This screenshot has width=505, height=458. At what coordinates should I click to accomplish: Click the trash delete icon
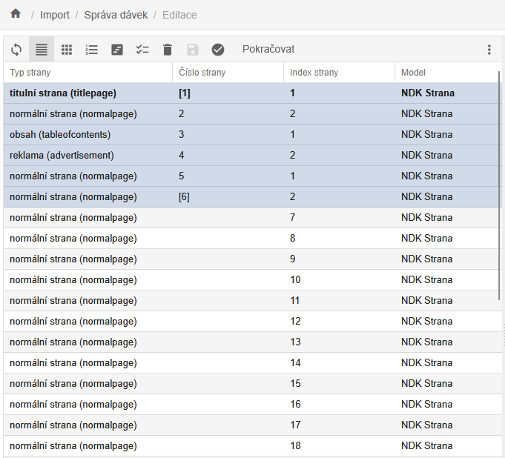pos(168,50)
